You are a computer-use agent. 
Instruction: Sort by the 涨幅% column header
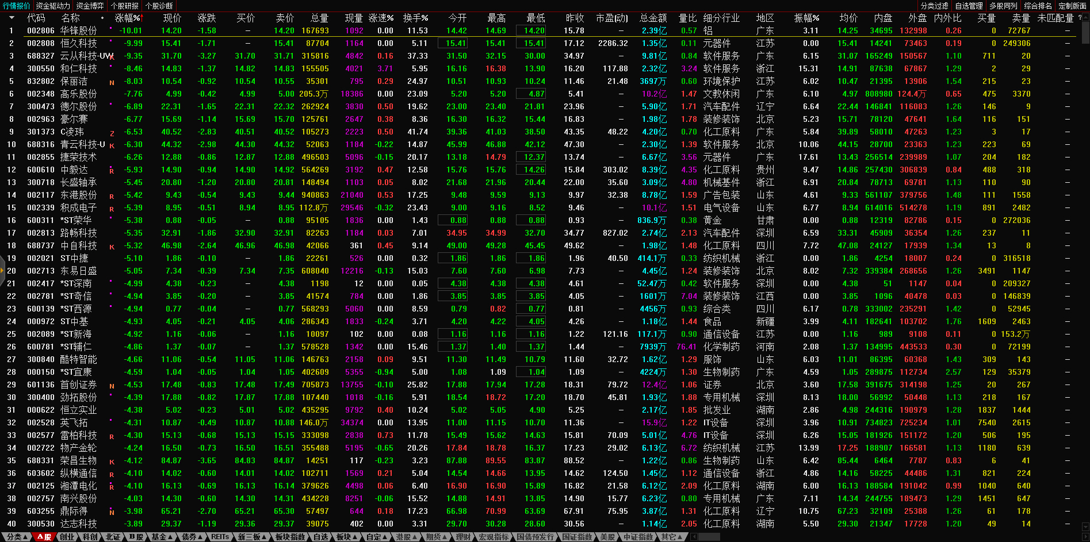coord(128,18)
